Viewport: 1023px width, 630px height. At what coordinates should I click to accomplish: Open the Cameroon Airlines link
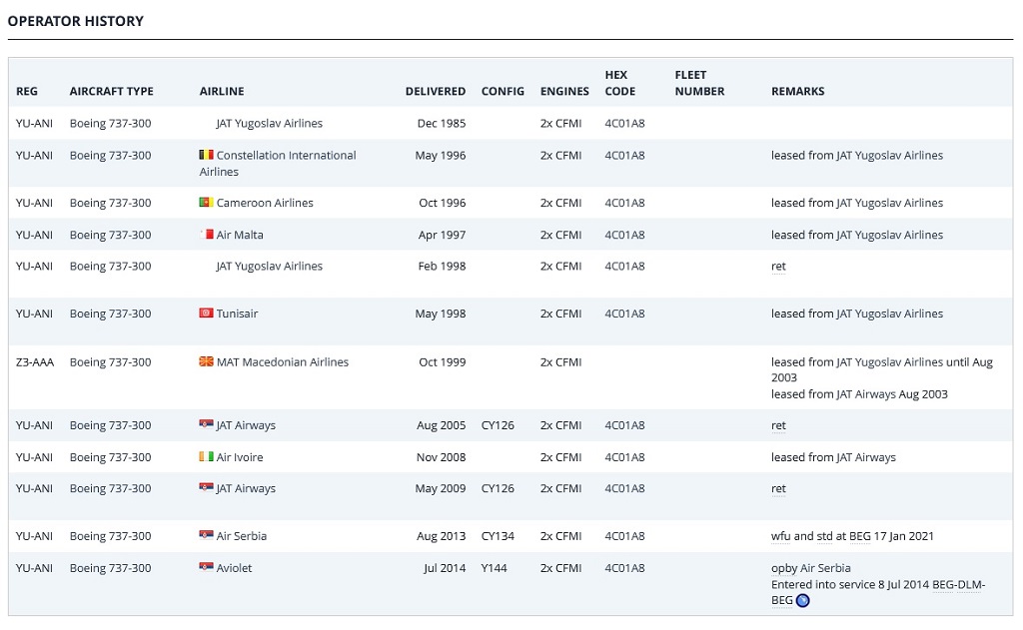[265, 203]
